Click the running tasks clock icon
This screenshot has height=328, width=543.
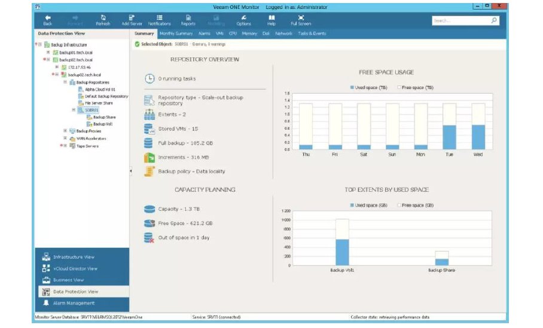click(150, 78)
